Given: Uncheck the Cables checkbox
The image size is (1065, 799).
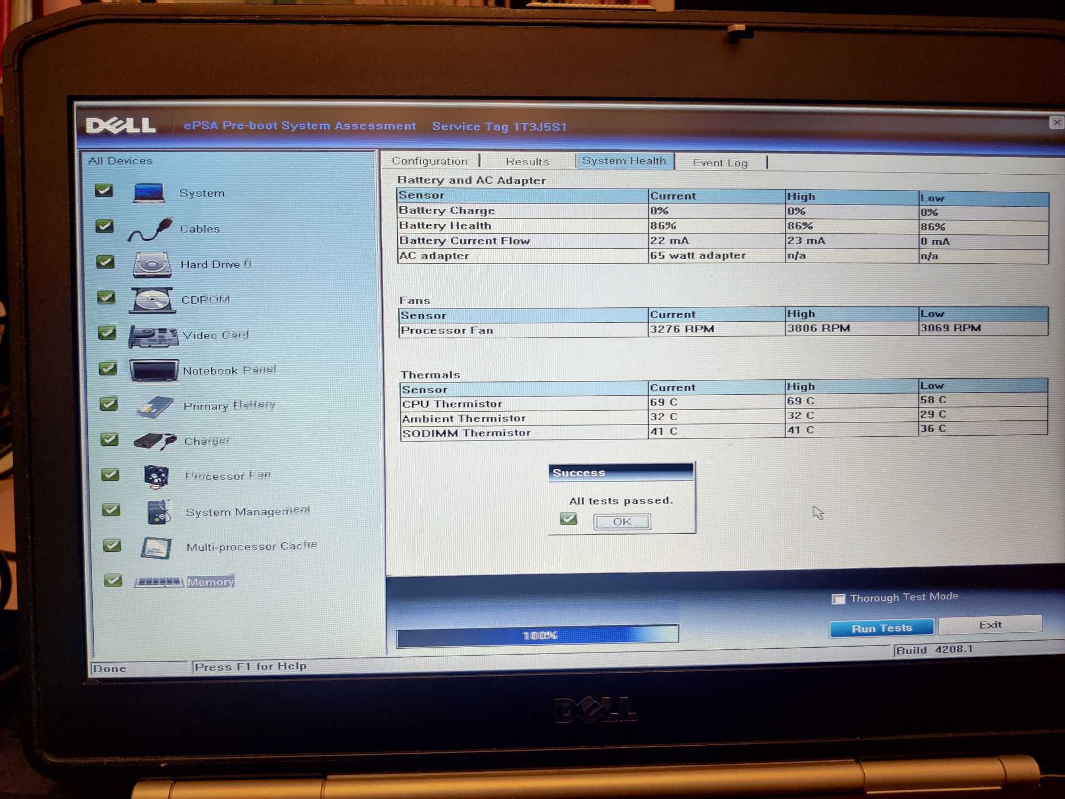Looking at the screenshot, I should [x=104, y=226].
